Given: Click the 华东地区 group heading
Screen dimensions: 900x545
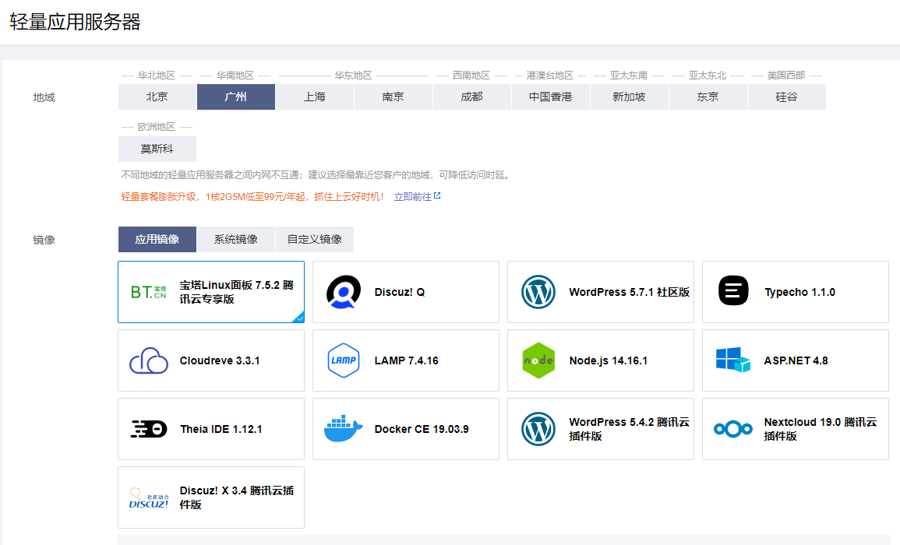Looking at the screenshot, I should pyautogui.click(x=354, y=76).
